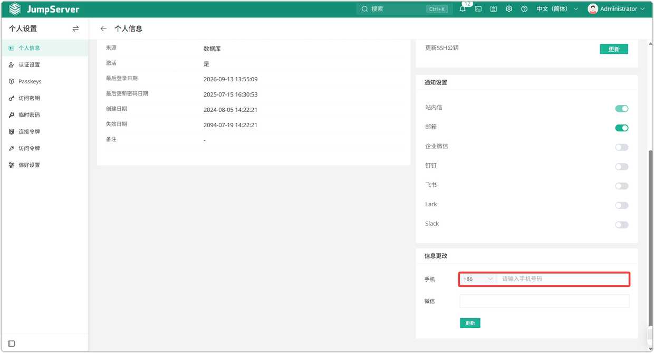The image size is (654, 353).
Task: Disable the 邮箱 notification switch
Action: click(x=622, y=128)
